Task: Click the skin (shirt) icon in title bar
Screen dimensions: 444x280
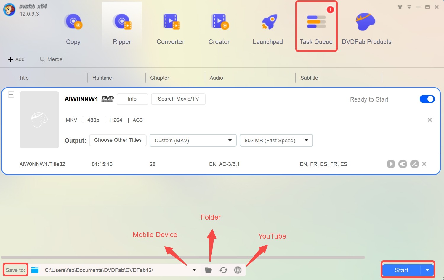Action: click(400, 7)
